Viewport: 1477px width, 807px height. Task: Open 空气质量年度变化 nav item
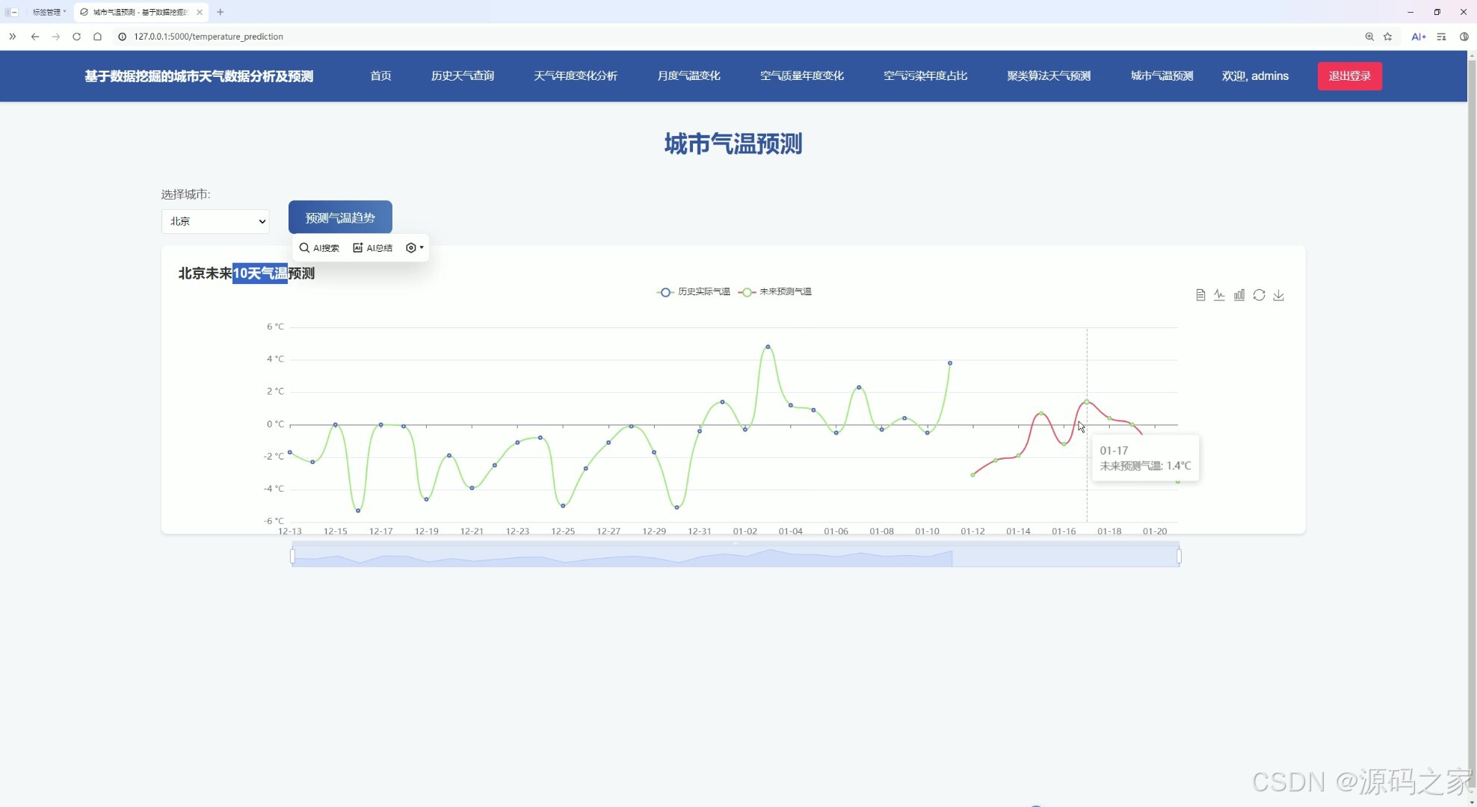pyautogui.click(x=801, y=76)
